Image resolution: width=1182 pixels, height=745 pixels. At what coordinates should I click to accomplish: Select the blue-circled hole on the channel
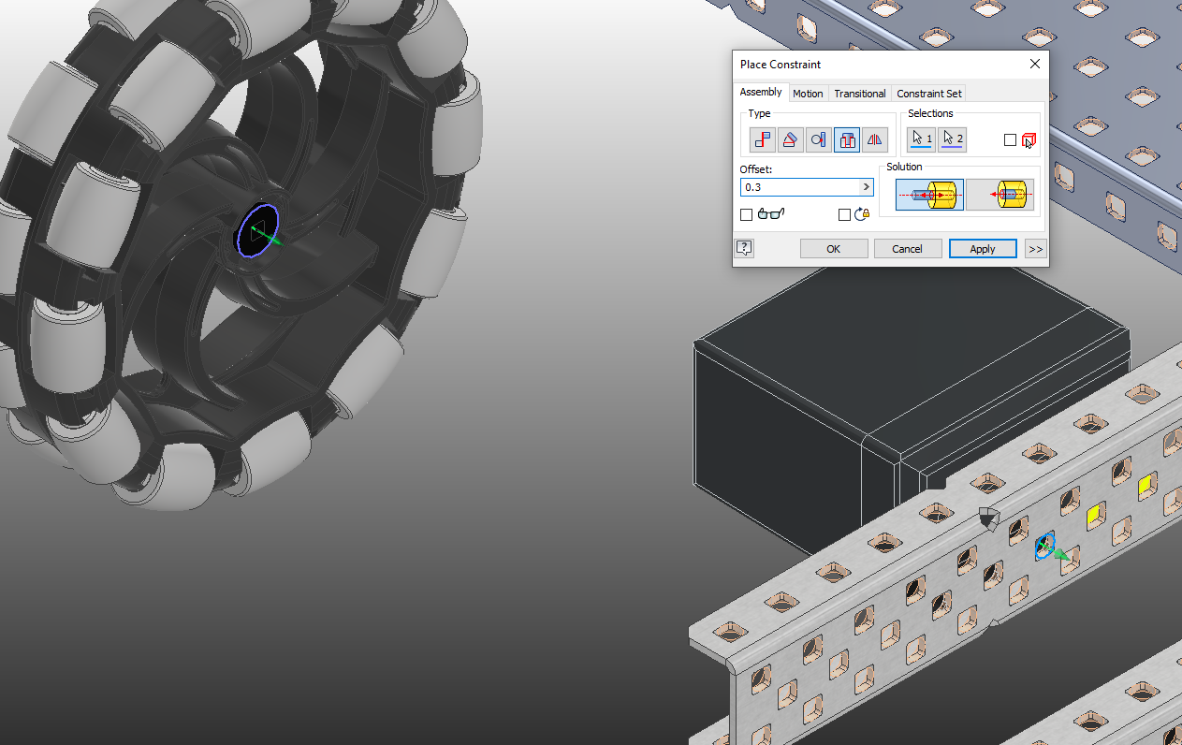coord(1044,546)
